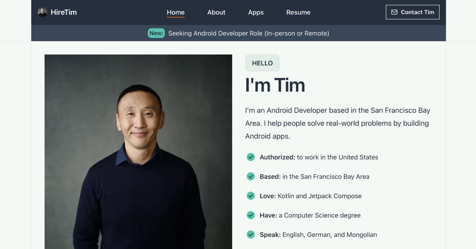Viewport: 476px width, 249px height.
Task: Select the checkmark icon beside Love
Action: tap(251, 196)
